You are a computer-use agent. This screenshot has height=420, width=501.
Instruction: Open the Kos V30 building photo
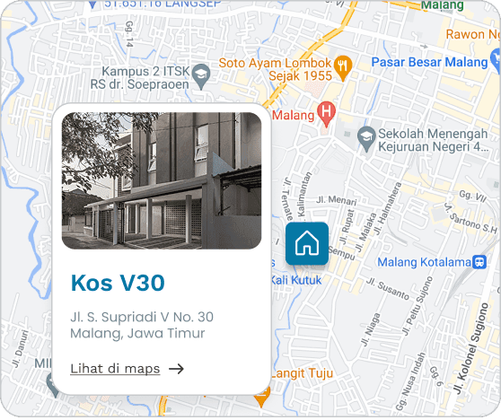coord(162,180)
